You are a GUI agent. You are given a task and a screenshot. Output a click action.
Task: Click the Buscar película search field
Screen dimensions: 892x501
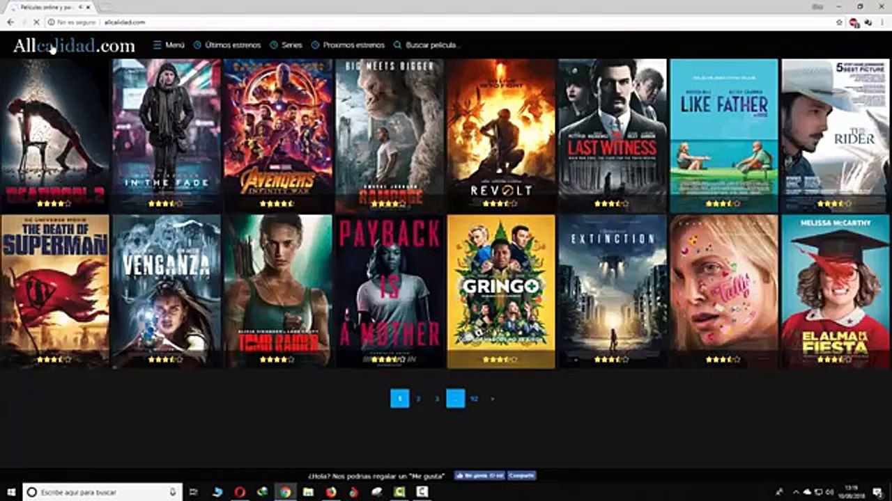tap(433, 45)
